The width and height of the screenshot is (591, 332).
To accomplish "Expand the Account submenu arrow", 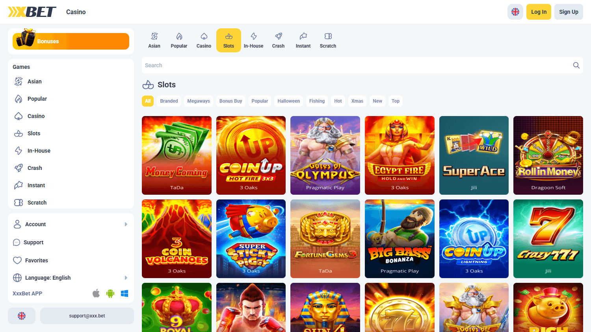I will [x=126, y=224].
